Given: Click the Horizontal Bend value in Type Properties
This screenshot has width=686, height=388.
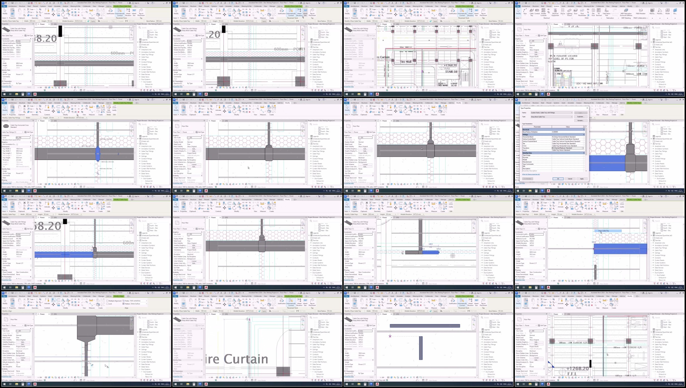Looking at the screenshot, I should point(567,137).
